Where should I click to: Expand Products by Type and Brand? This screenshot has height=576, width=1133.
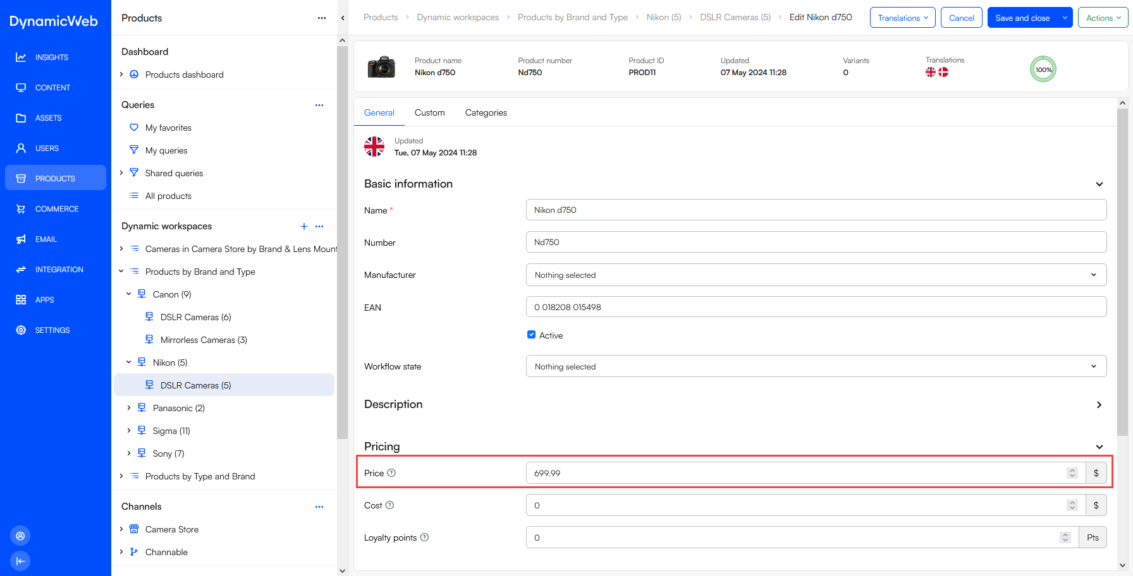pyautogui.click(x=121, y=476)
